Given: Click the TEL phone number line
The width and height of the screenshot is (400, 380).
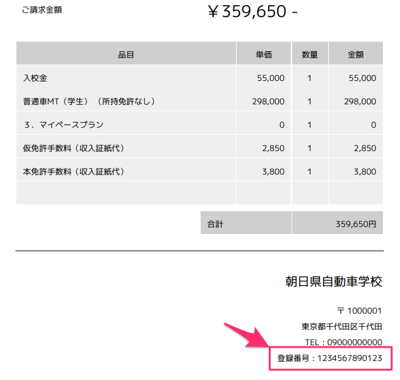Looking at the screenshot, I should coord(344,342).
